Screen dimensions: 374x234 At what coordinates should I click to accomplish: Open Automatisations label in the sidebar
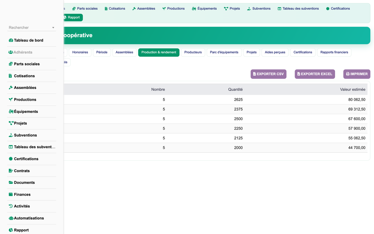click(29, 218)
